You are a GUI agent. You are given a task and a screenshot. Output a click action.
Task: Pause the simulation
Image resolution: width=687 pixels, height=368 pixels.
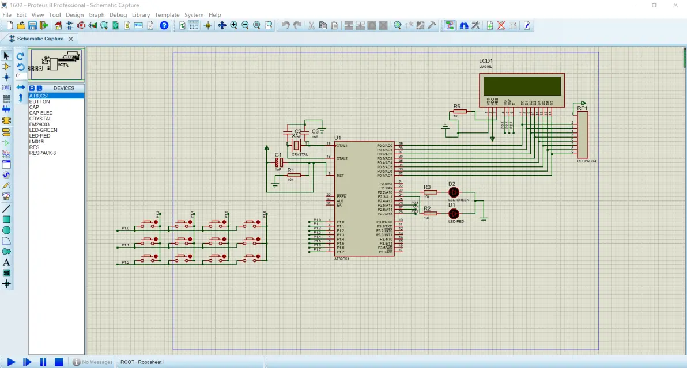click(43, 362)
